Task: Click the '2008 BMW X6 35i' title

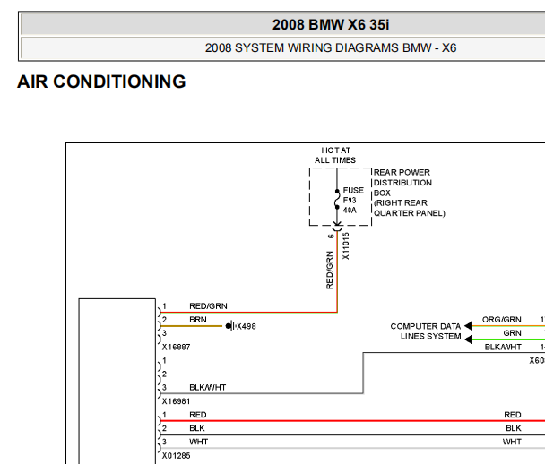Action: [331, 25]
